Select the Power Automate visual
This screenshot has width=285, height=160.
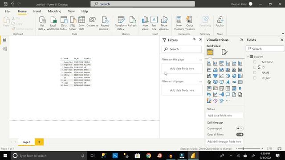pos(222,101)
